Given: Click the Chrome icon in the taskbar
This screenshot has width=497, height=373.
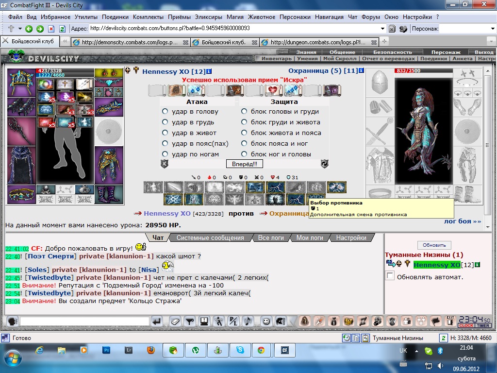Looking at the screenshot, I should (261, 350).
